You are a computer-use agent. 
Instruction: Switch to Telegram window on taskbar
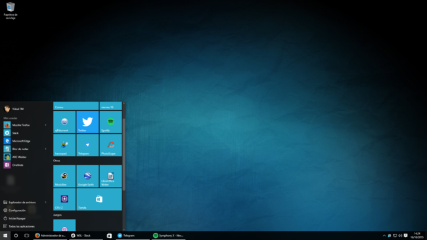(x=133, y=235)
